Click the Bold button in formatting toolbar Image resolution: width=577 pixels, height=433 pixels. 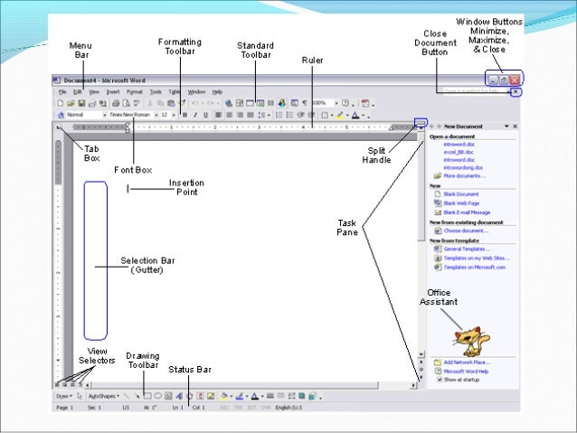point(184,116)
